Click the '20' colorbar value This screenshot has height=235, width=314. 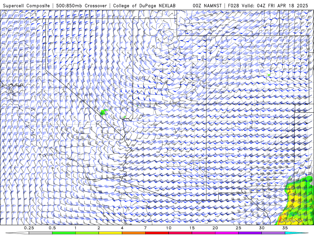[215, 228]
